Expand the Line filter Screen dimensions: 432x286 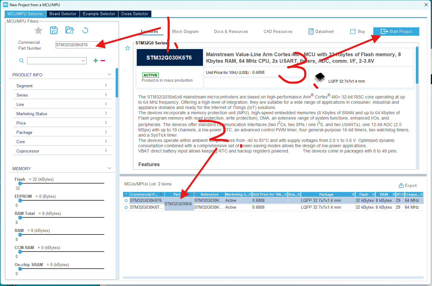tap(106, 104)
